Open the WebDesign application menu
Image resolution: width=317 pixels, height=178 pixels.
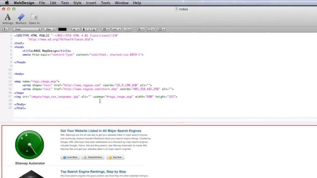click(24, 3)
